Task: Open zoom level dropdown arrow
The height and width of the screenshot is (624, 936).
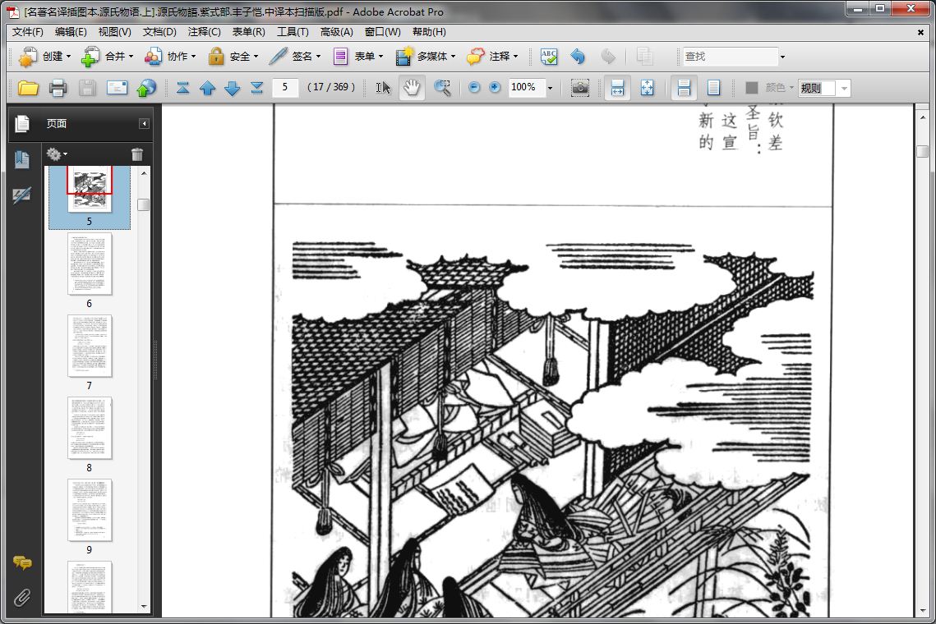Action: [x=551, y=89]
